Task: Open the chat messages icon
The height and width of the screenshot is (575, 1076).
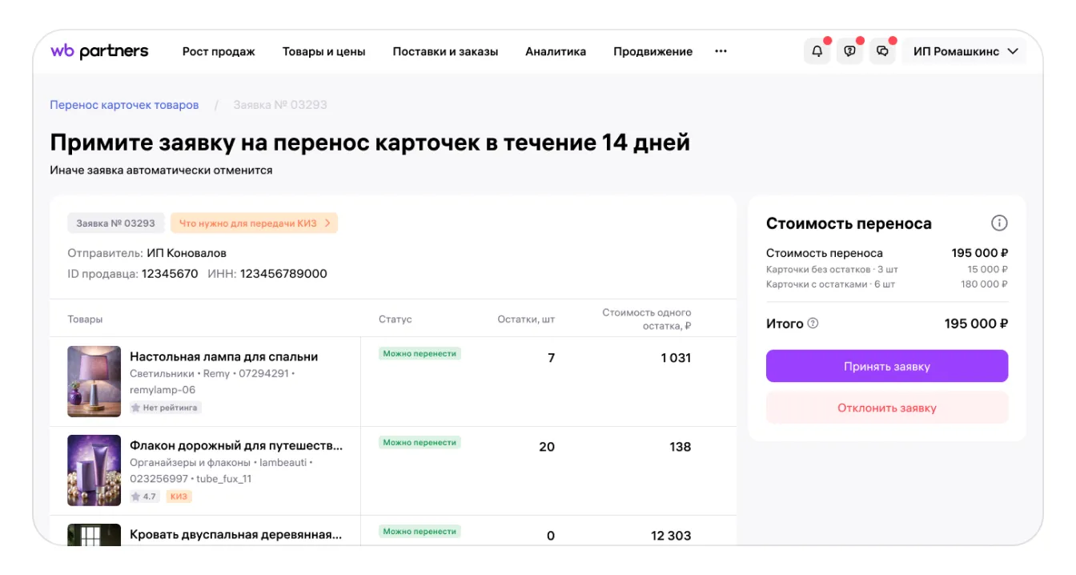Action: tap(882, 51)
